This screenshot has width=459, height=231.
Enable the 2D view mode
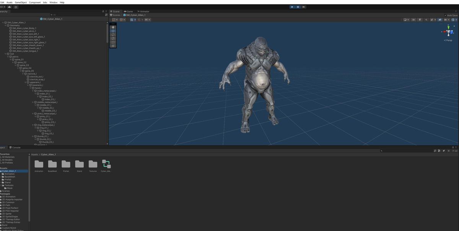click(x=413, y=20)
